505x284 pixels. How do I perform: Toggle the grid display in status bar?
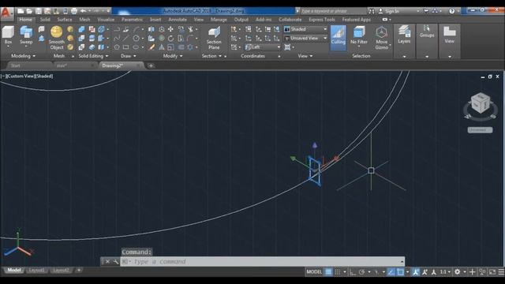tap(328, 272)
